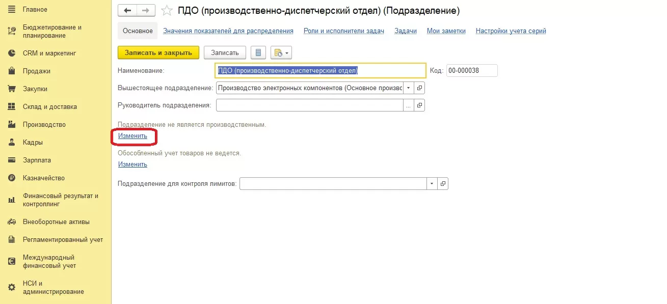
Task: Expand Подразделение для контроля лимитов dropdown arrow
Action: [432, 184]
